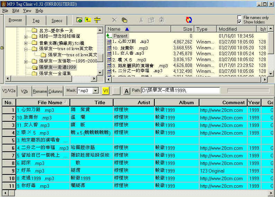Click the red-blue refresh icon
The height and width of the screenshot is (197, 275).
189,20
